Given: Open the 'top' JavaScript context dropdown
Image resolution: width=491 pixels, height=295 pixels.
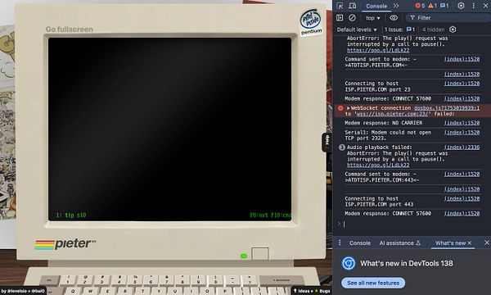Looking at the screenshot, I should 373,18.
